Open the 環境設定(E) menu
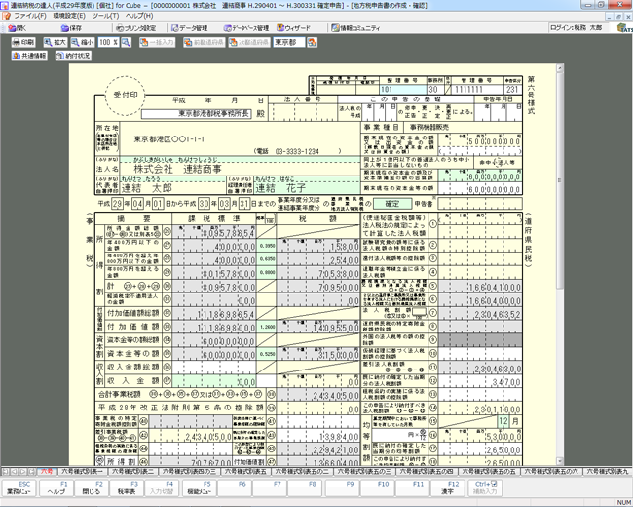 pyautogui.click(x=68, y=16)
